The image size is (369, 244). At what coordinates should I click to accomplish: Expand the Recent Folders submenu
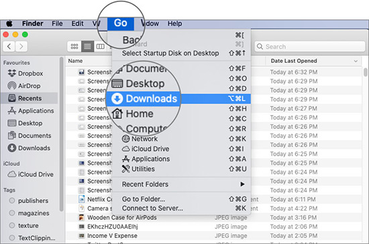pyautogui.click(x=181, y=185)
